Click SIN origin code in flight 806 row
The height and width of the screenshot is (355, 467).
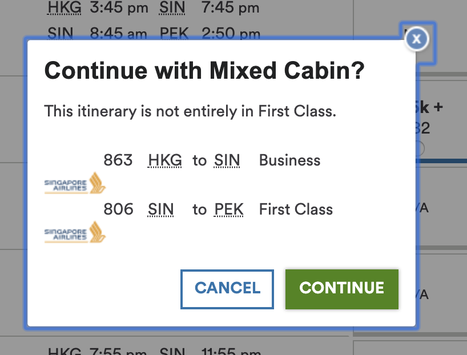160,209
